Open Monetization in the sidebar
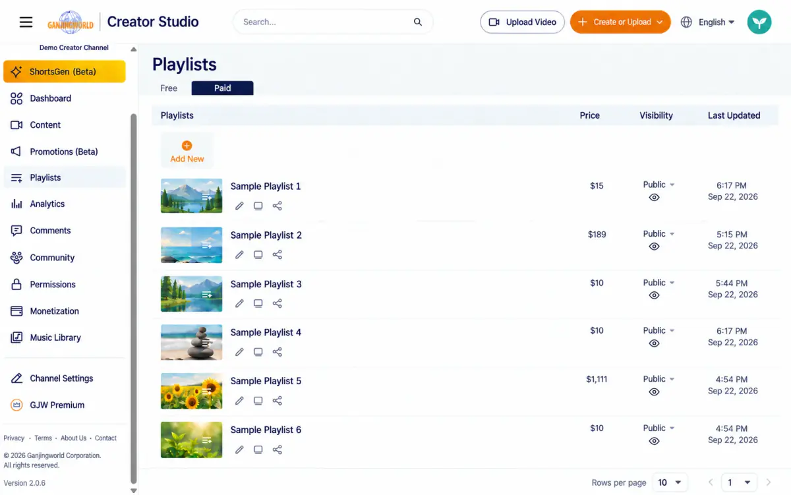The height and width of the screenshot is (495, 791). (x=65, y=311)
